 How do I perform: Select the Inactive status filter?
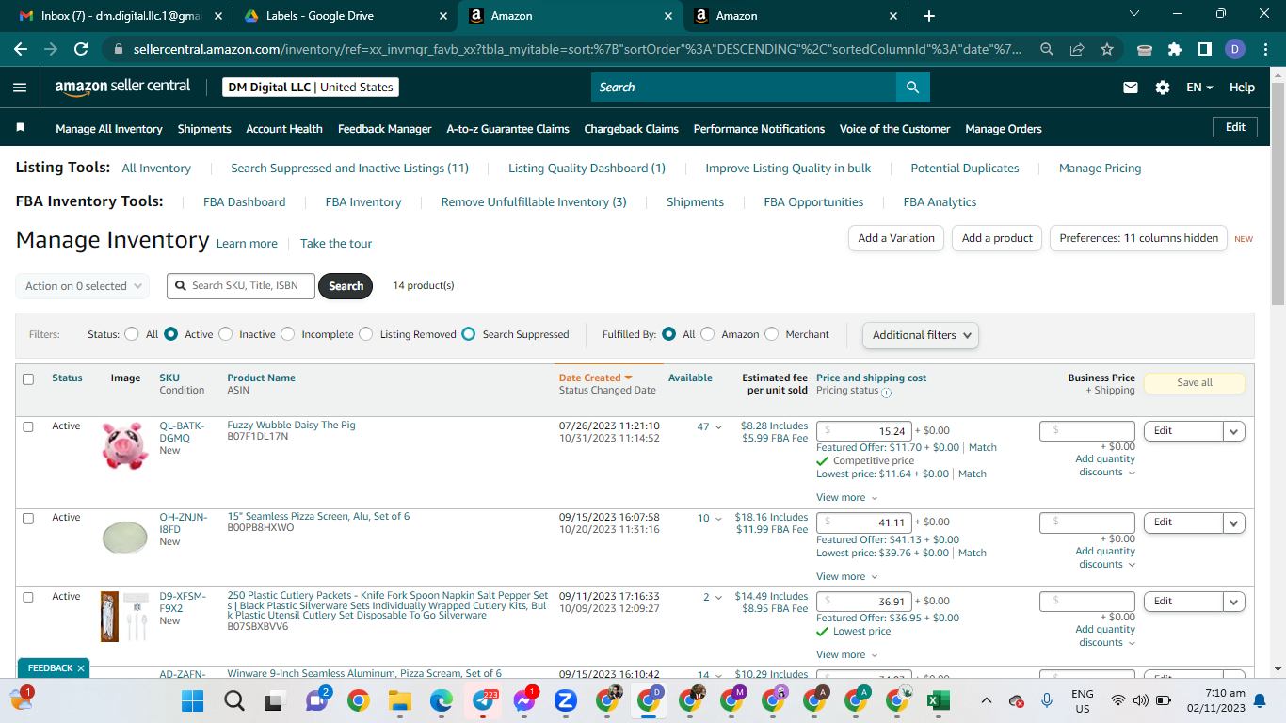click(x=225, y=334)
